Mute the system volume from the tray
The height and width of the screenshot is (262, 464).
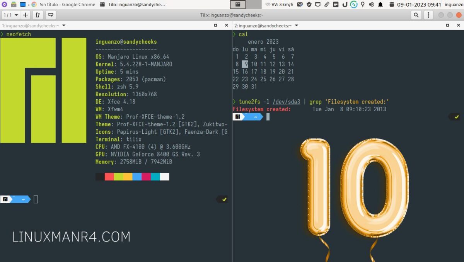[x=371, y=4]
